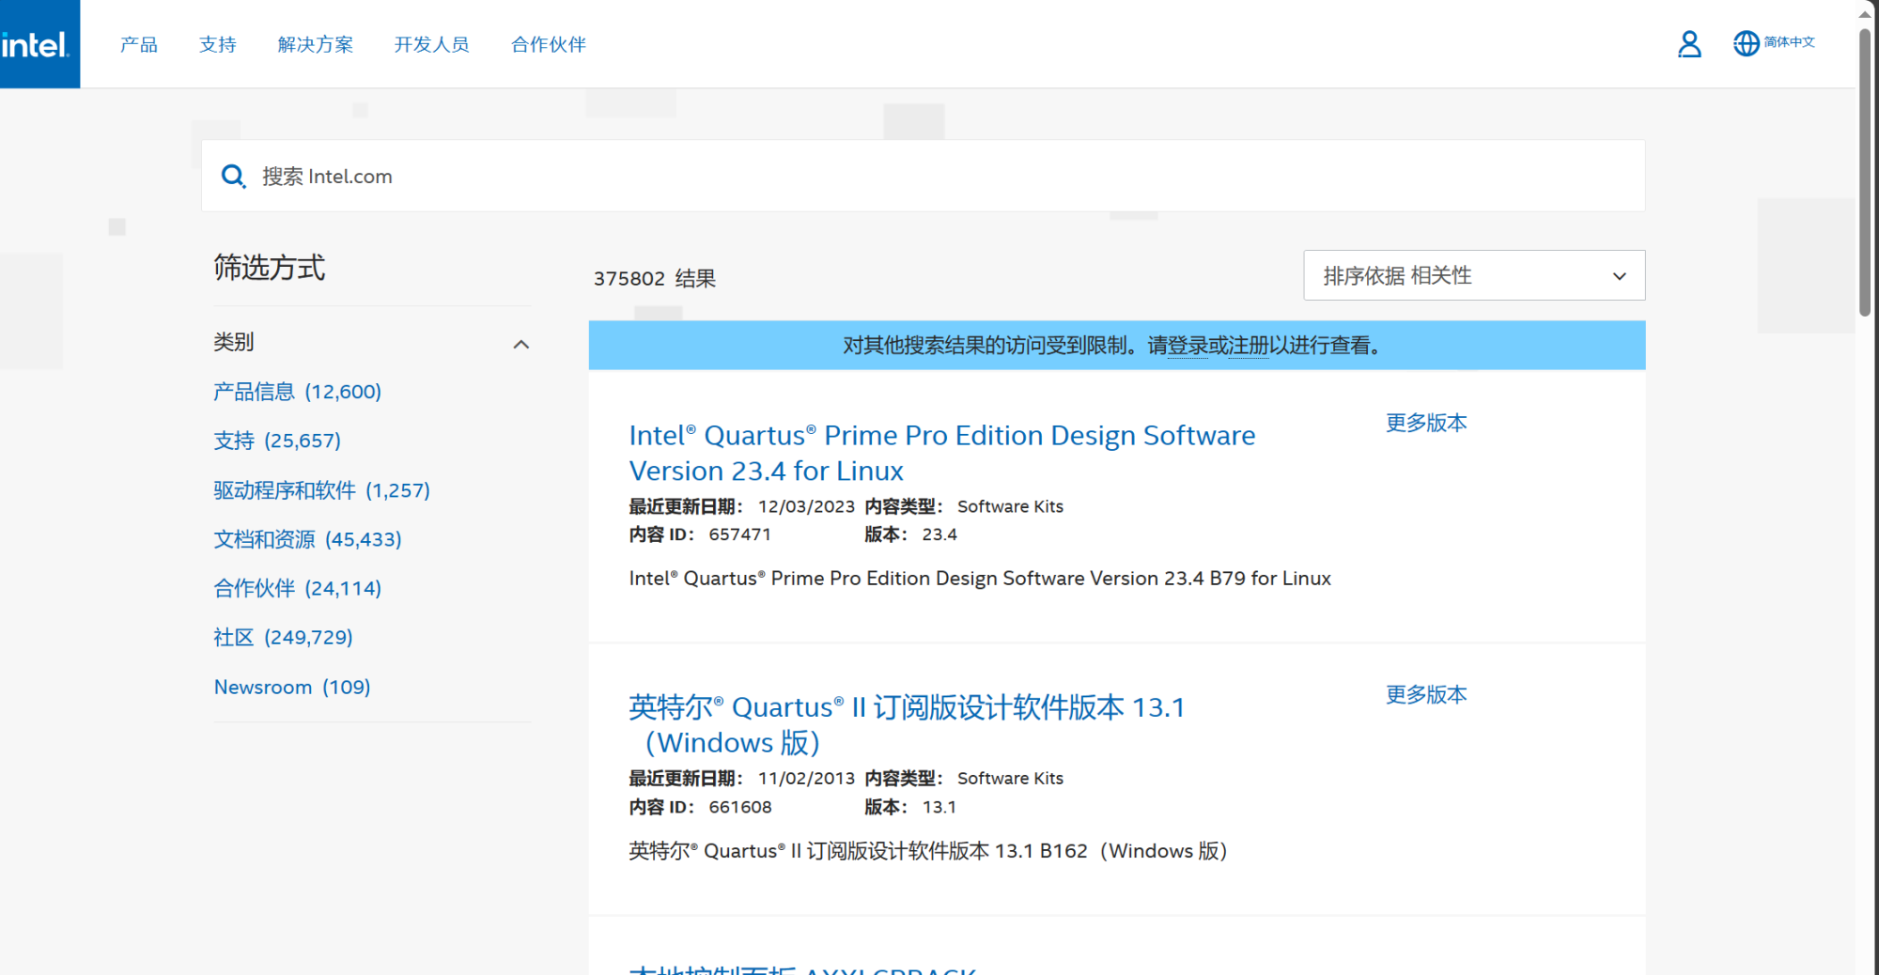Focus the 搜索 Intel.com search field
The width and height of the screenshot is (1879, 975).
939,177
